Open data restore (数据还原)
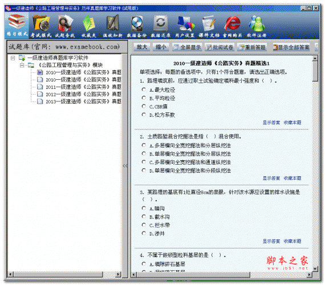 coord(161,26)
